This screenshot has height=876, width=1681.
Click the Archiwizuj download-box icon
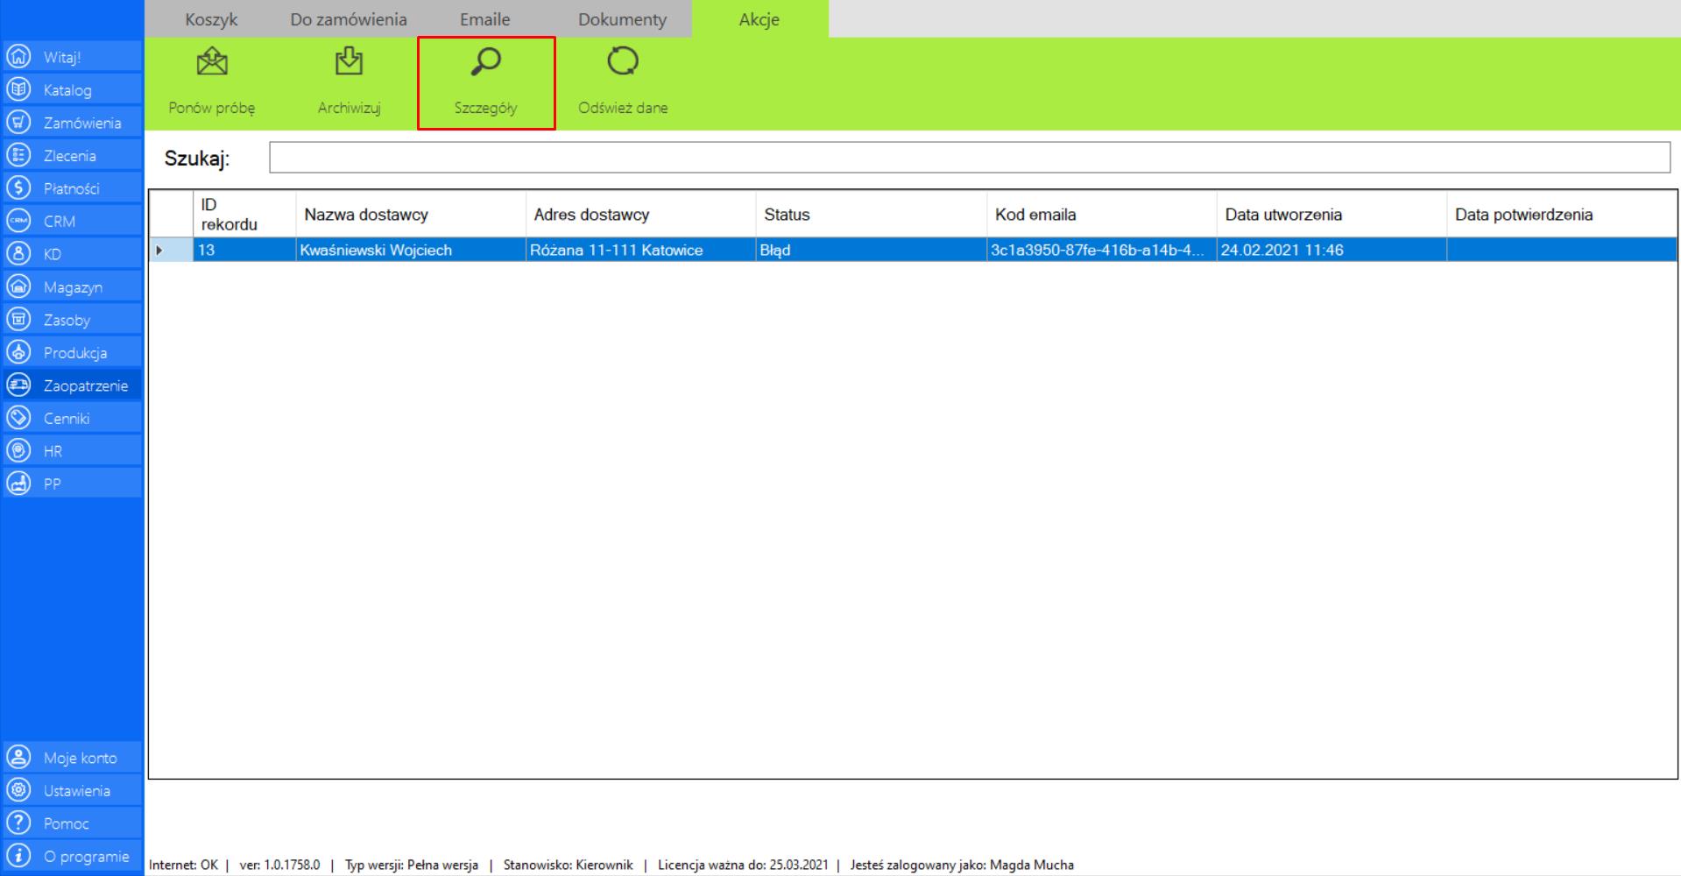click(349, 61)
